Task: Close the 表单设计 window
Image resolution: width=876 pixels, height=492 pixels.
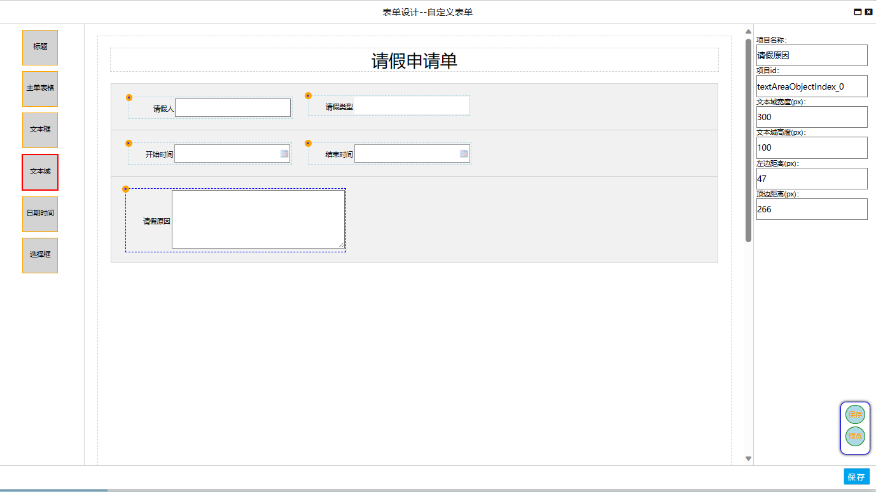Action: (868, 12)
